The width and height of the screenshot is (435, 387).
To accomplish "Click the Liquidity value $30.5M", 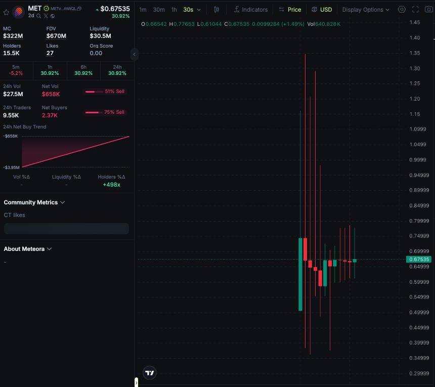I will click(x=101, y=36).
